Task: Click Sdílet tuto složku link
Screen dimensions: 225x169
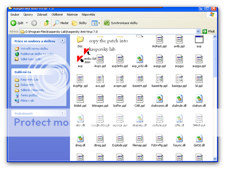Action: (31, 59)
